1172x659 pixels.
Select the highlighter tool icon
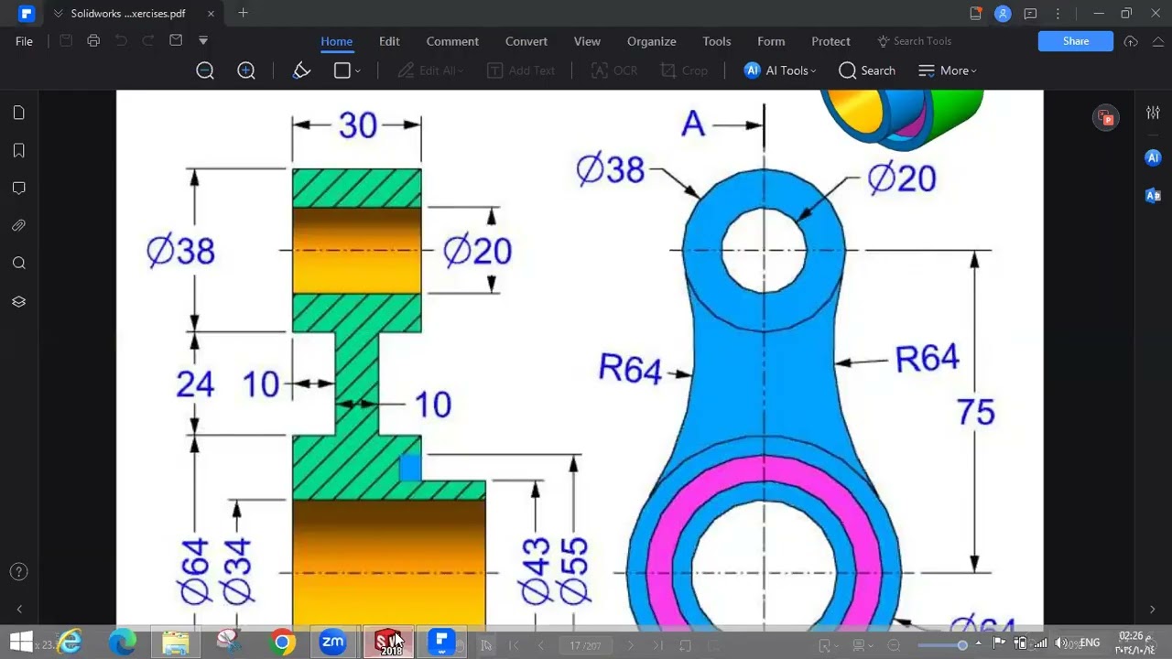301,70
